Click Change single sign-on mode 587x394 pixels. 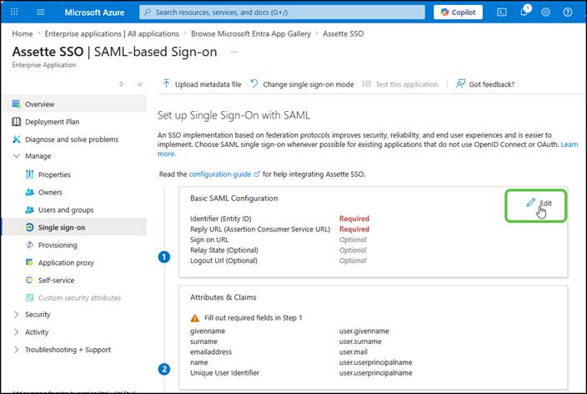pos(302,84)
